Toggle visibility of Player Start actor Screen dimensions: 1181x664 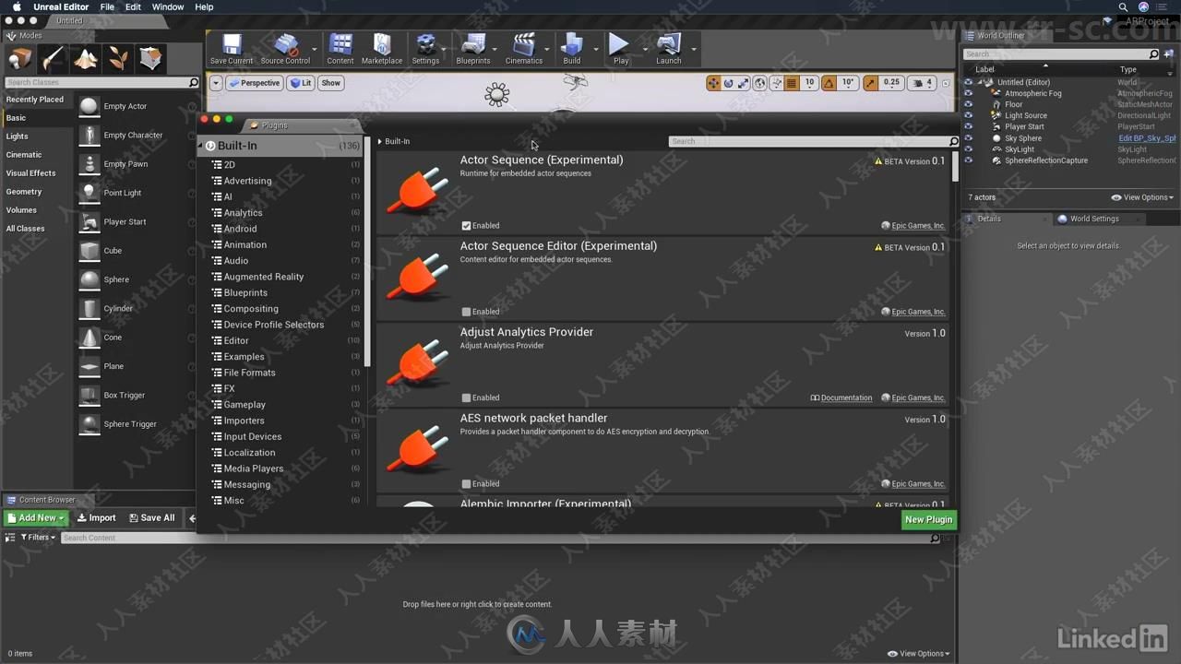point(968,126)
